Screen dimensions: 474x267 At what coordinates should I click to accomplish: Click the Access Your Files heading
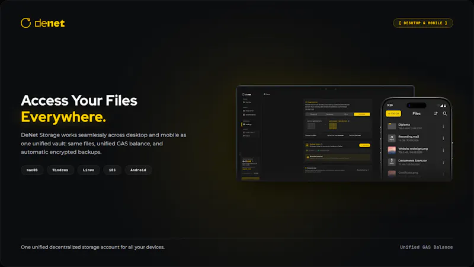[x=79, y=100]
